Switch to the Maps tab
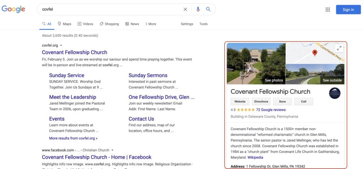This screenshot has height=169, width=363. coord(65,24)
